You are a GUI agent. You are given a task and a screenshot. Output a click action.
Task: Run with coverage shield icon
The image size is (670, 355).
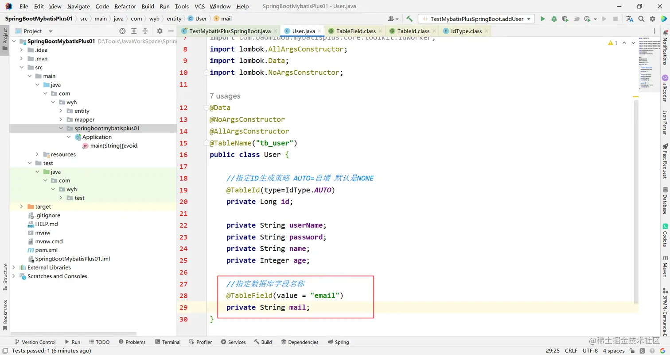pyautogui.click(x=565, y=19)
